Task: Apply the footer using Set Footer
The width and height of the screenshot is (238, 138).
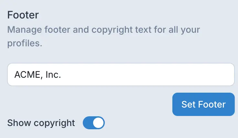Action: (x=203, y=104)
